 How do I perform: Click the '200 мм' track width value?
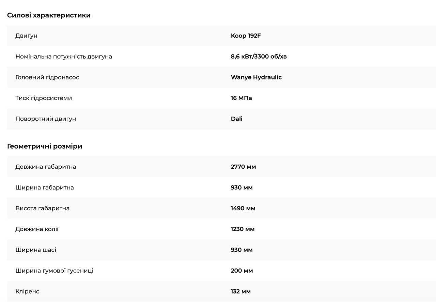pyautogui.click(x=242, y=271)
